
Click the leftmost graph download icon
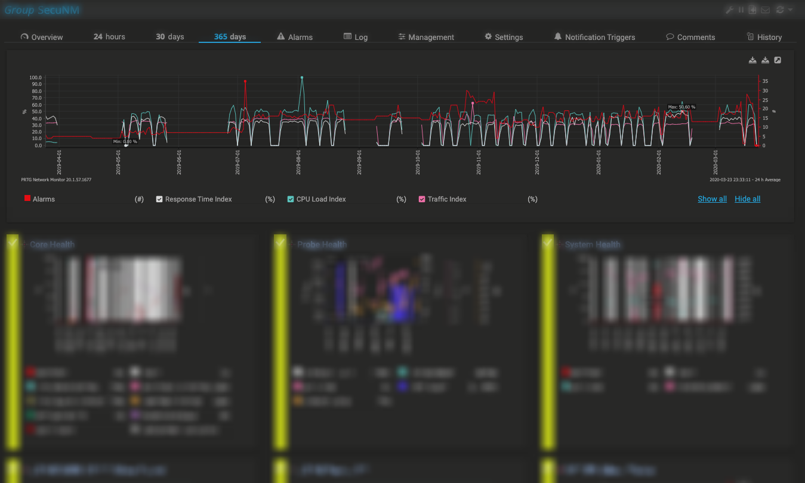point(752,60)
